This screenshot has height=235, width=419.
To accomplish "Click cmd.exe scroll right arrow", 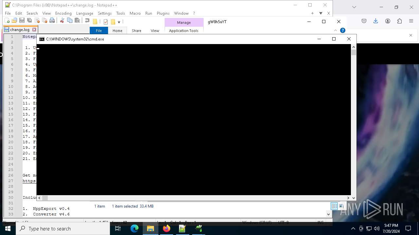I will click(348, 198).
